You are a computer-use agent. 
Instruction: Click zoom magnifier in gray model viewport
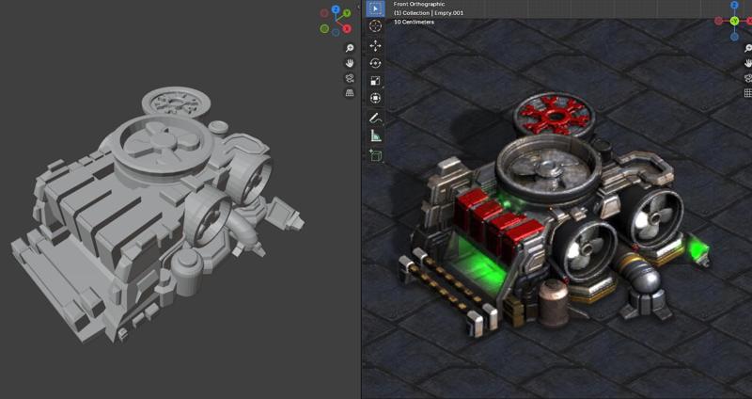[x=350, y=48]
